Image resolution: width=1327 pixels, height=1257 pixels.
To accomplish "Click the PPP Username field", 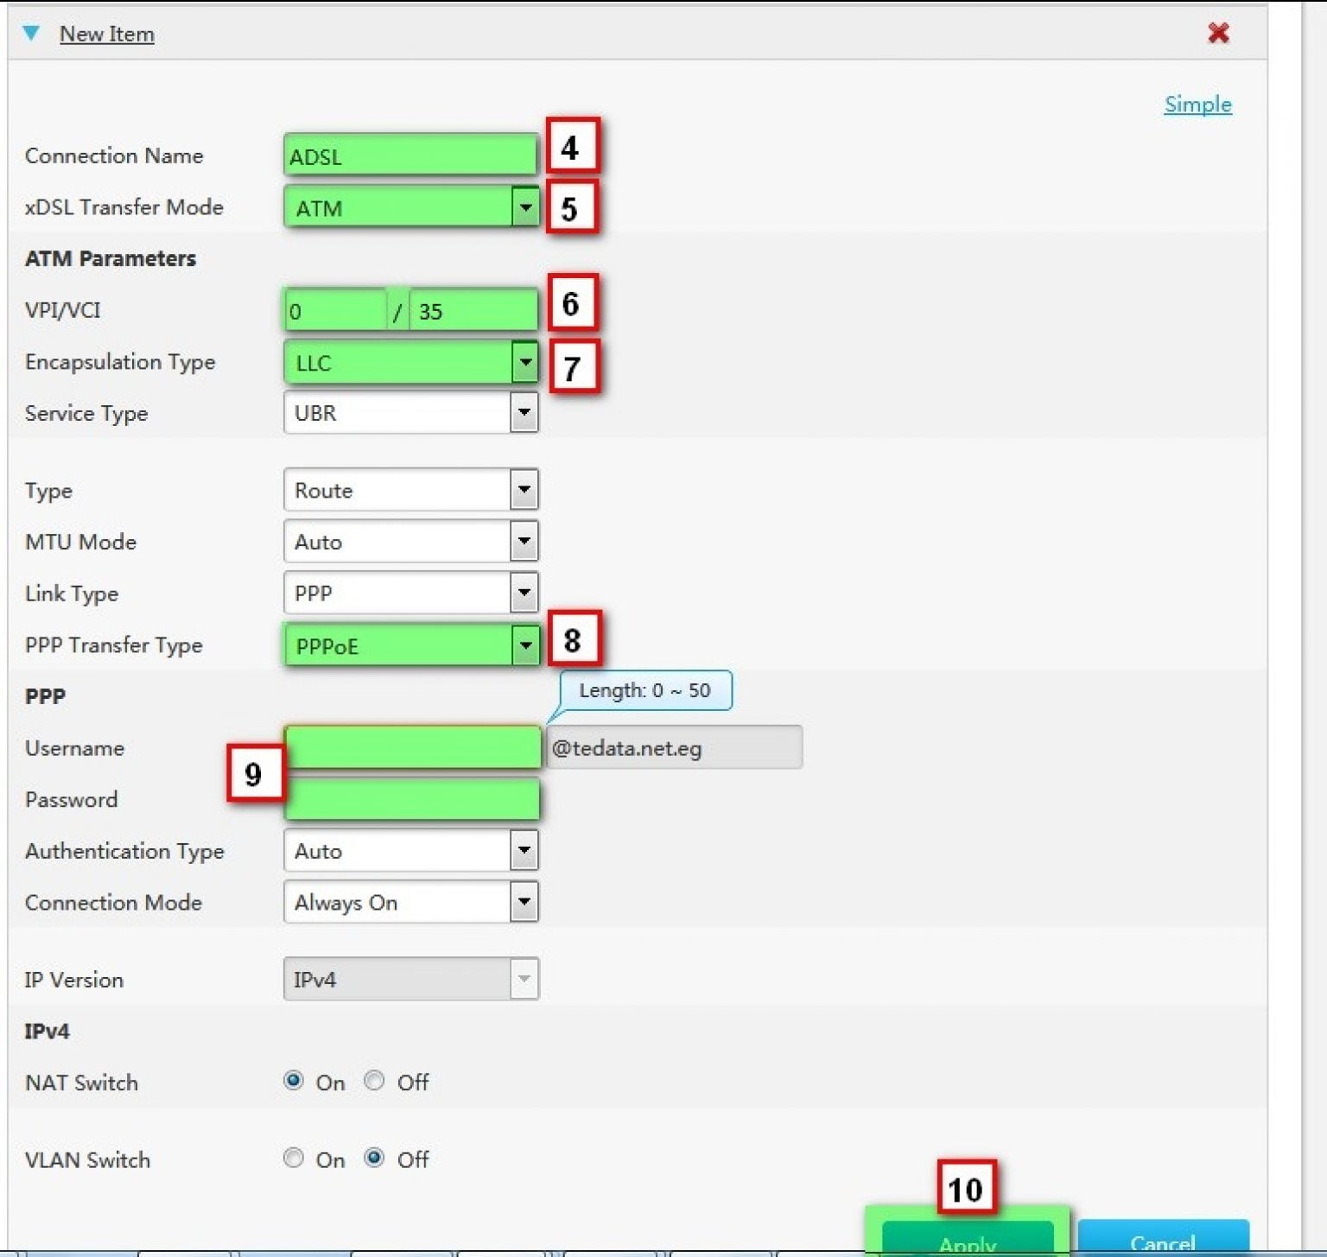I will tap(412, 747).
